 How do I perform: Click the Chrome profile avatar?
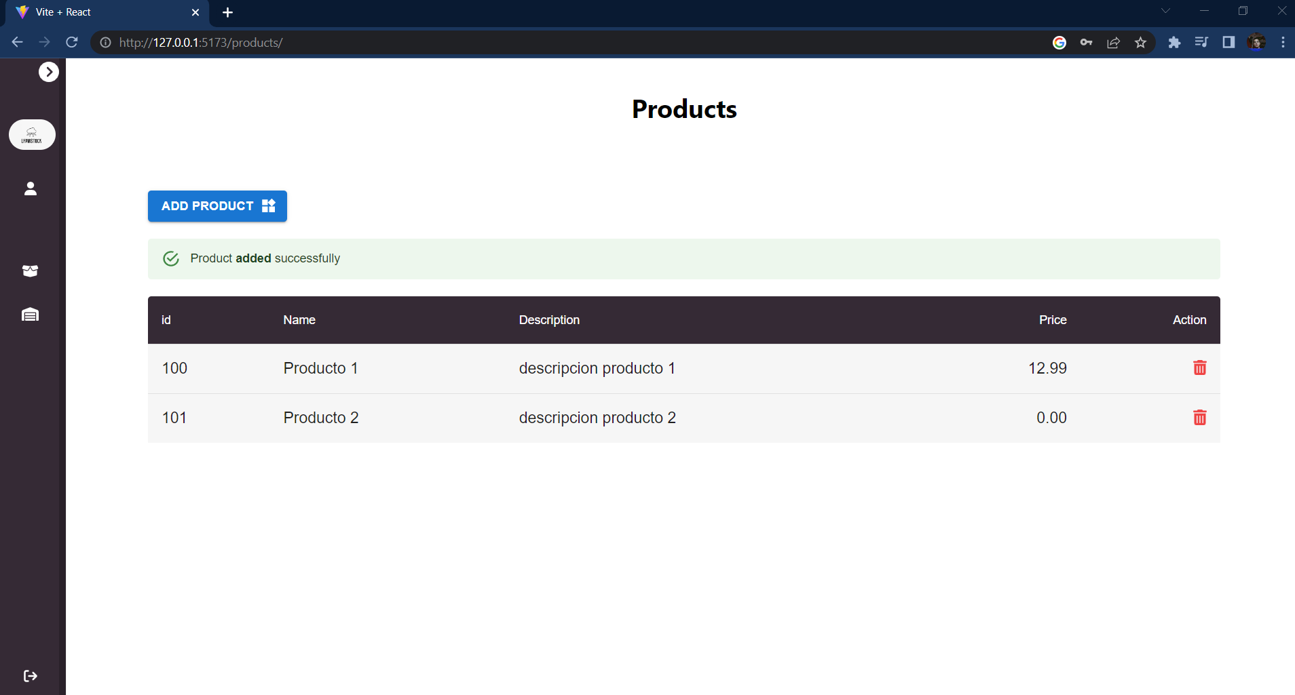point(1257,42)
